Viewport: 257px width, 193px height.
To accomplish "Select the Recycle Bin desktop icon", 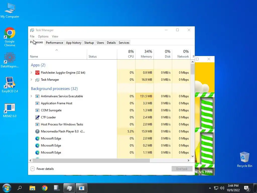I will (x=244, y=160).
